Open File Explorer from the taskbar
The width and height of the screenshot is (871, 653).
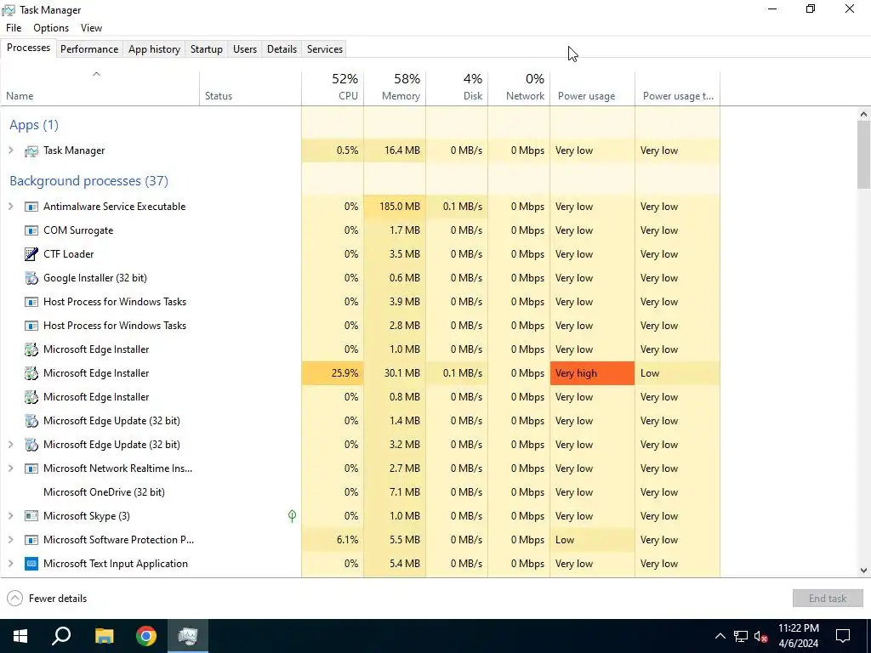(104, 636)
